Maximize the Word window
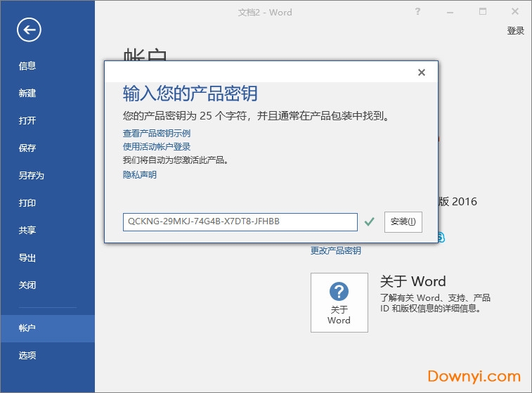 tap(483, 11)
